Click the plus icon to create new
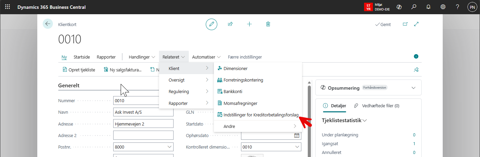480x157 pixels. pyautogui.click(x=249, y=24)
